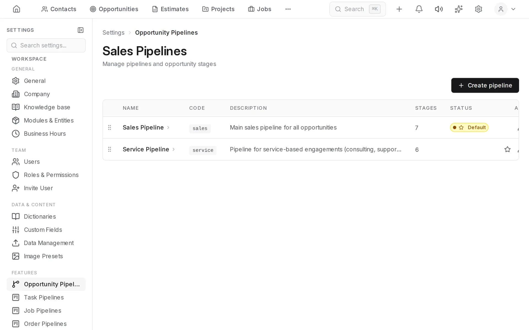The width and height of the screenshot is (529, 330).
Task: Open Contacts in top navigation
Action: pyautogui.click(x=59, y=9)
